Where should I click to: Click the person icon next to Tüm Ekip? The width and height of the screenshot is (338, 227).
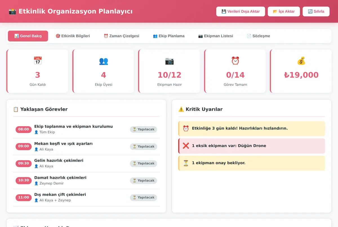coord(36,132)
